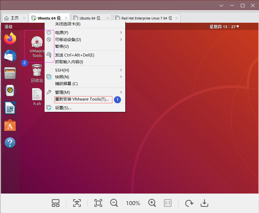Select 抓取输入内容(I) menu entry
Viewport: 259px width, 213px height.
tap(85, 62)
